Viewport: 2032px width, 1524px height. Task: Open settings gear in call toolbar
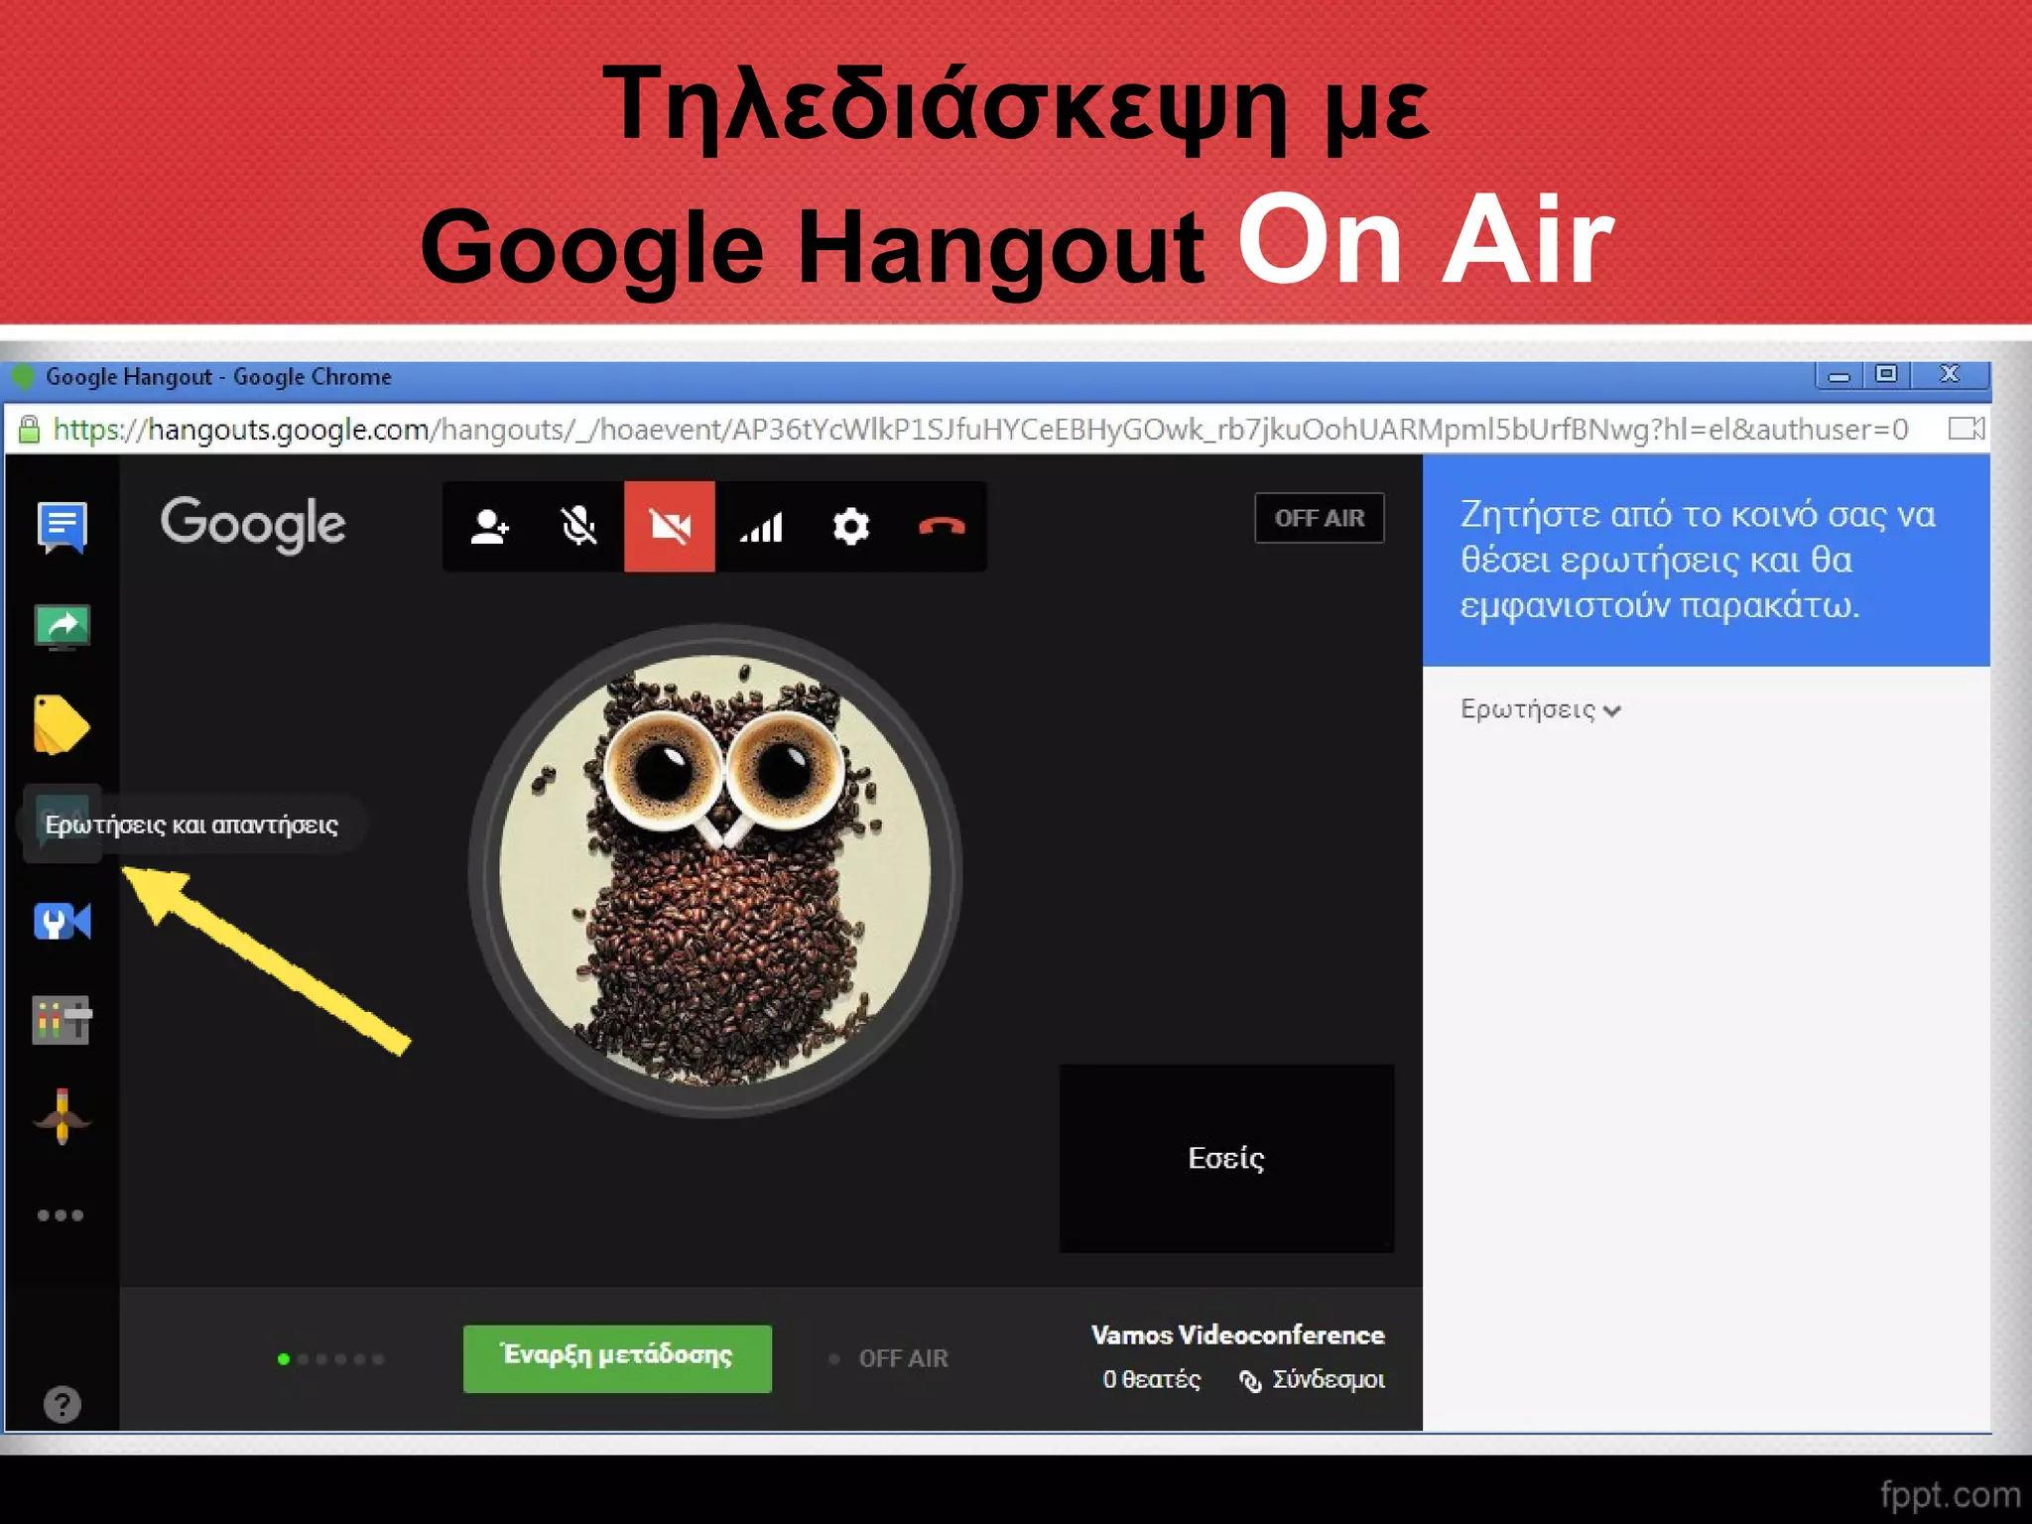851,527
